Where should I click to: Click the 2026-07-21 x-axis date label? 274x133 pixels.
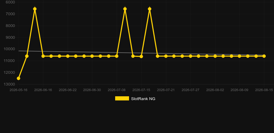point(166,90)
